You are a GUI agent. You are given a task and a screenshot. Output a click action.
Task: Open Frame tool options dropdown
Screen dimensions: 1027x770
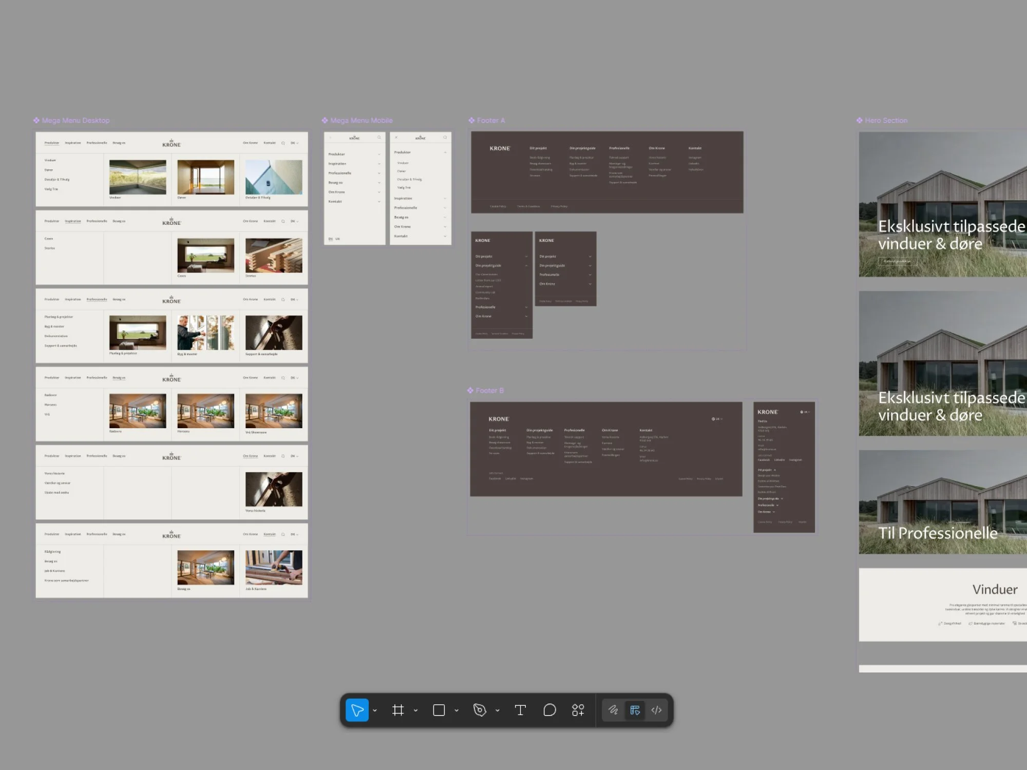point(415,711)
